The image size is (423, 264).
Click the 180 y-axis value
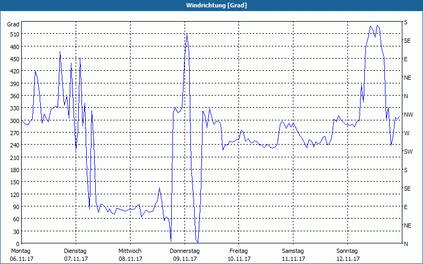tap(15, 170)
